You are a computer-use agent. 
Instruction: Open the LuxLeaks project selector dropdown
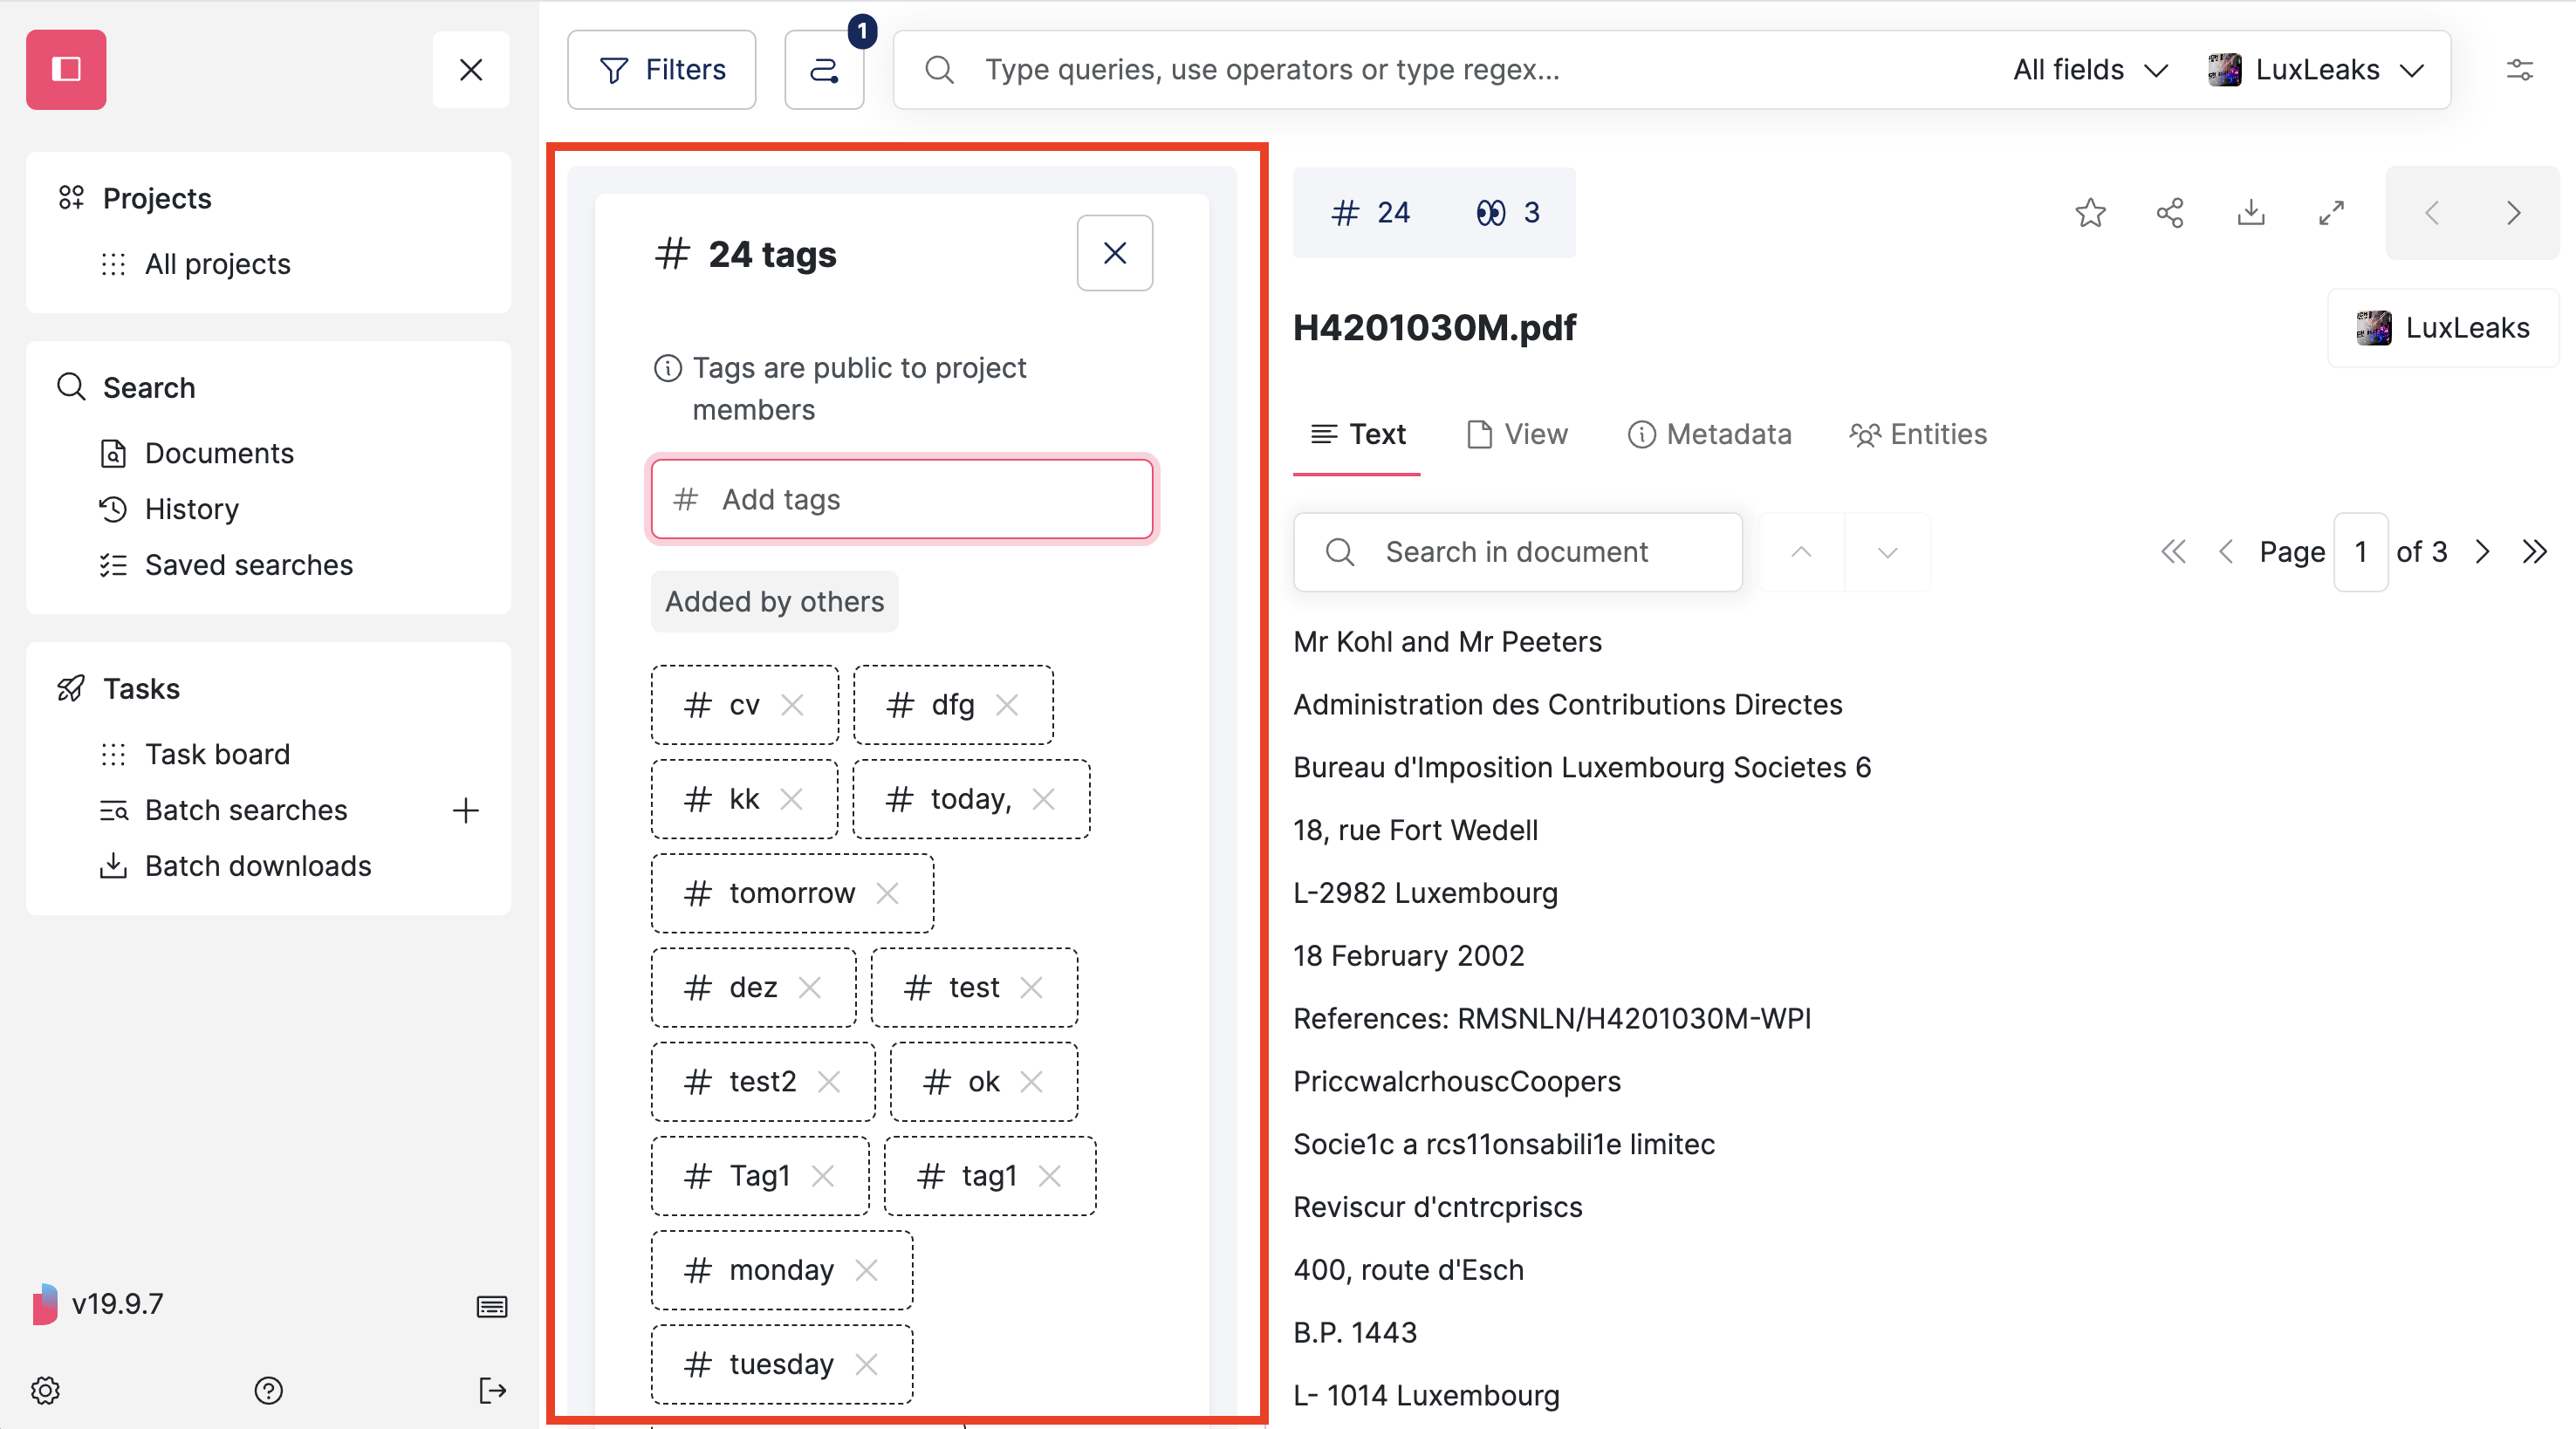[x=2316, y=69]
